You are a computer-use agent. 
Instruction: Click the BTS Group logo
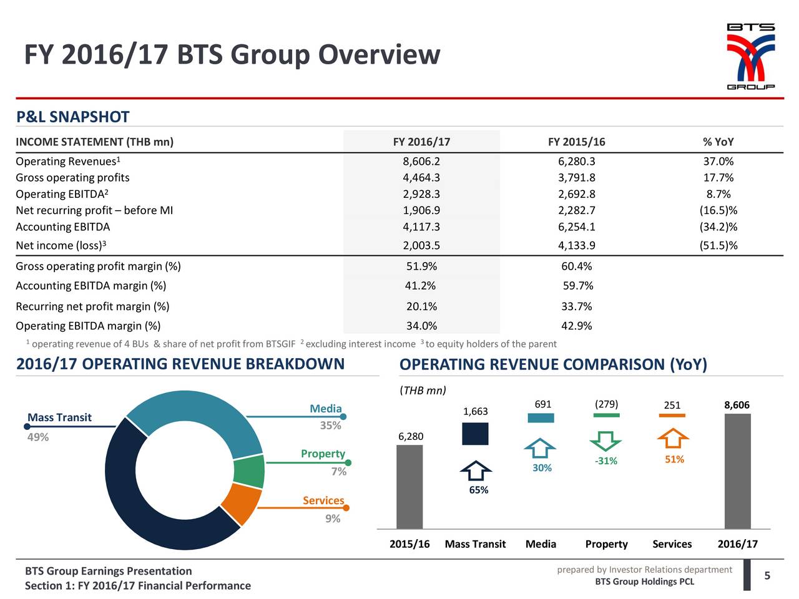[x=751, y=57]
